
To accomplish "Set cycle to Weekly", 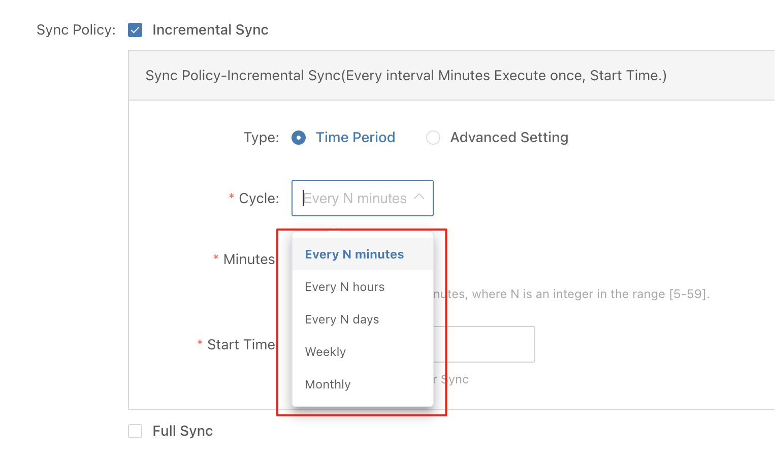I will point(325,352).
